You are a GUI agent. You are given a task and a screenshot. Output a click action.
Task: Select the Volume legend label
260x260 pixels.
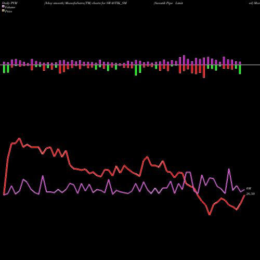pos(10,7)
